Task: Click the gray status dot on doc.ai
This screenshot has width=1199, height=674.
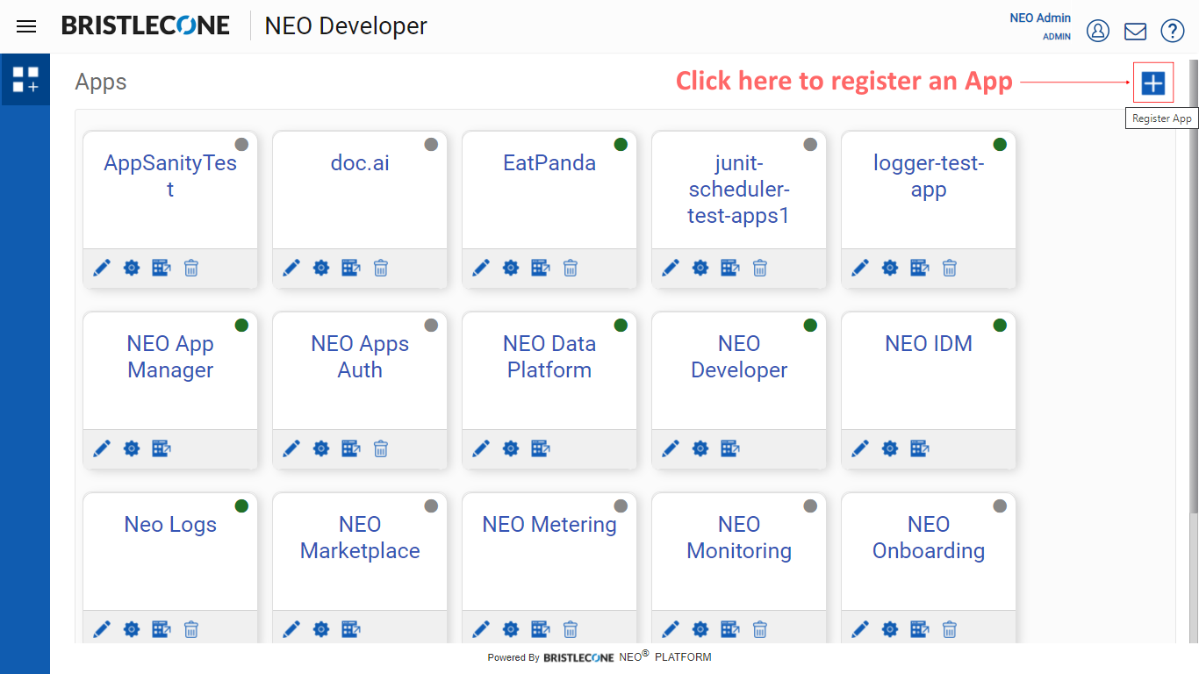Action: 431,145
